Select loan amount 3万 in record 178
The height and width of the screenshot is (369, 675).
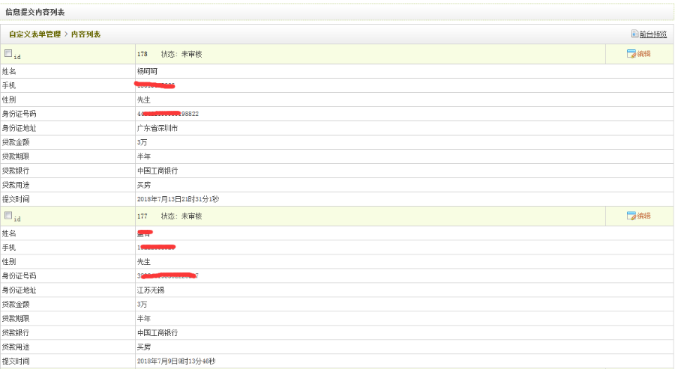(142, 142)
